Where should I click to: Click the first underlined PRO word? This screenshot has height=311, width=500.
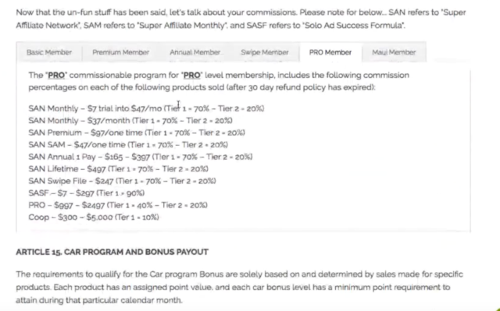56,76
